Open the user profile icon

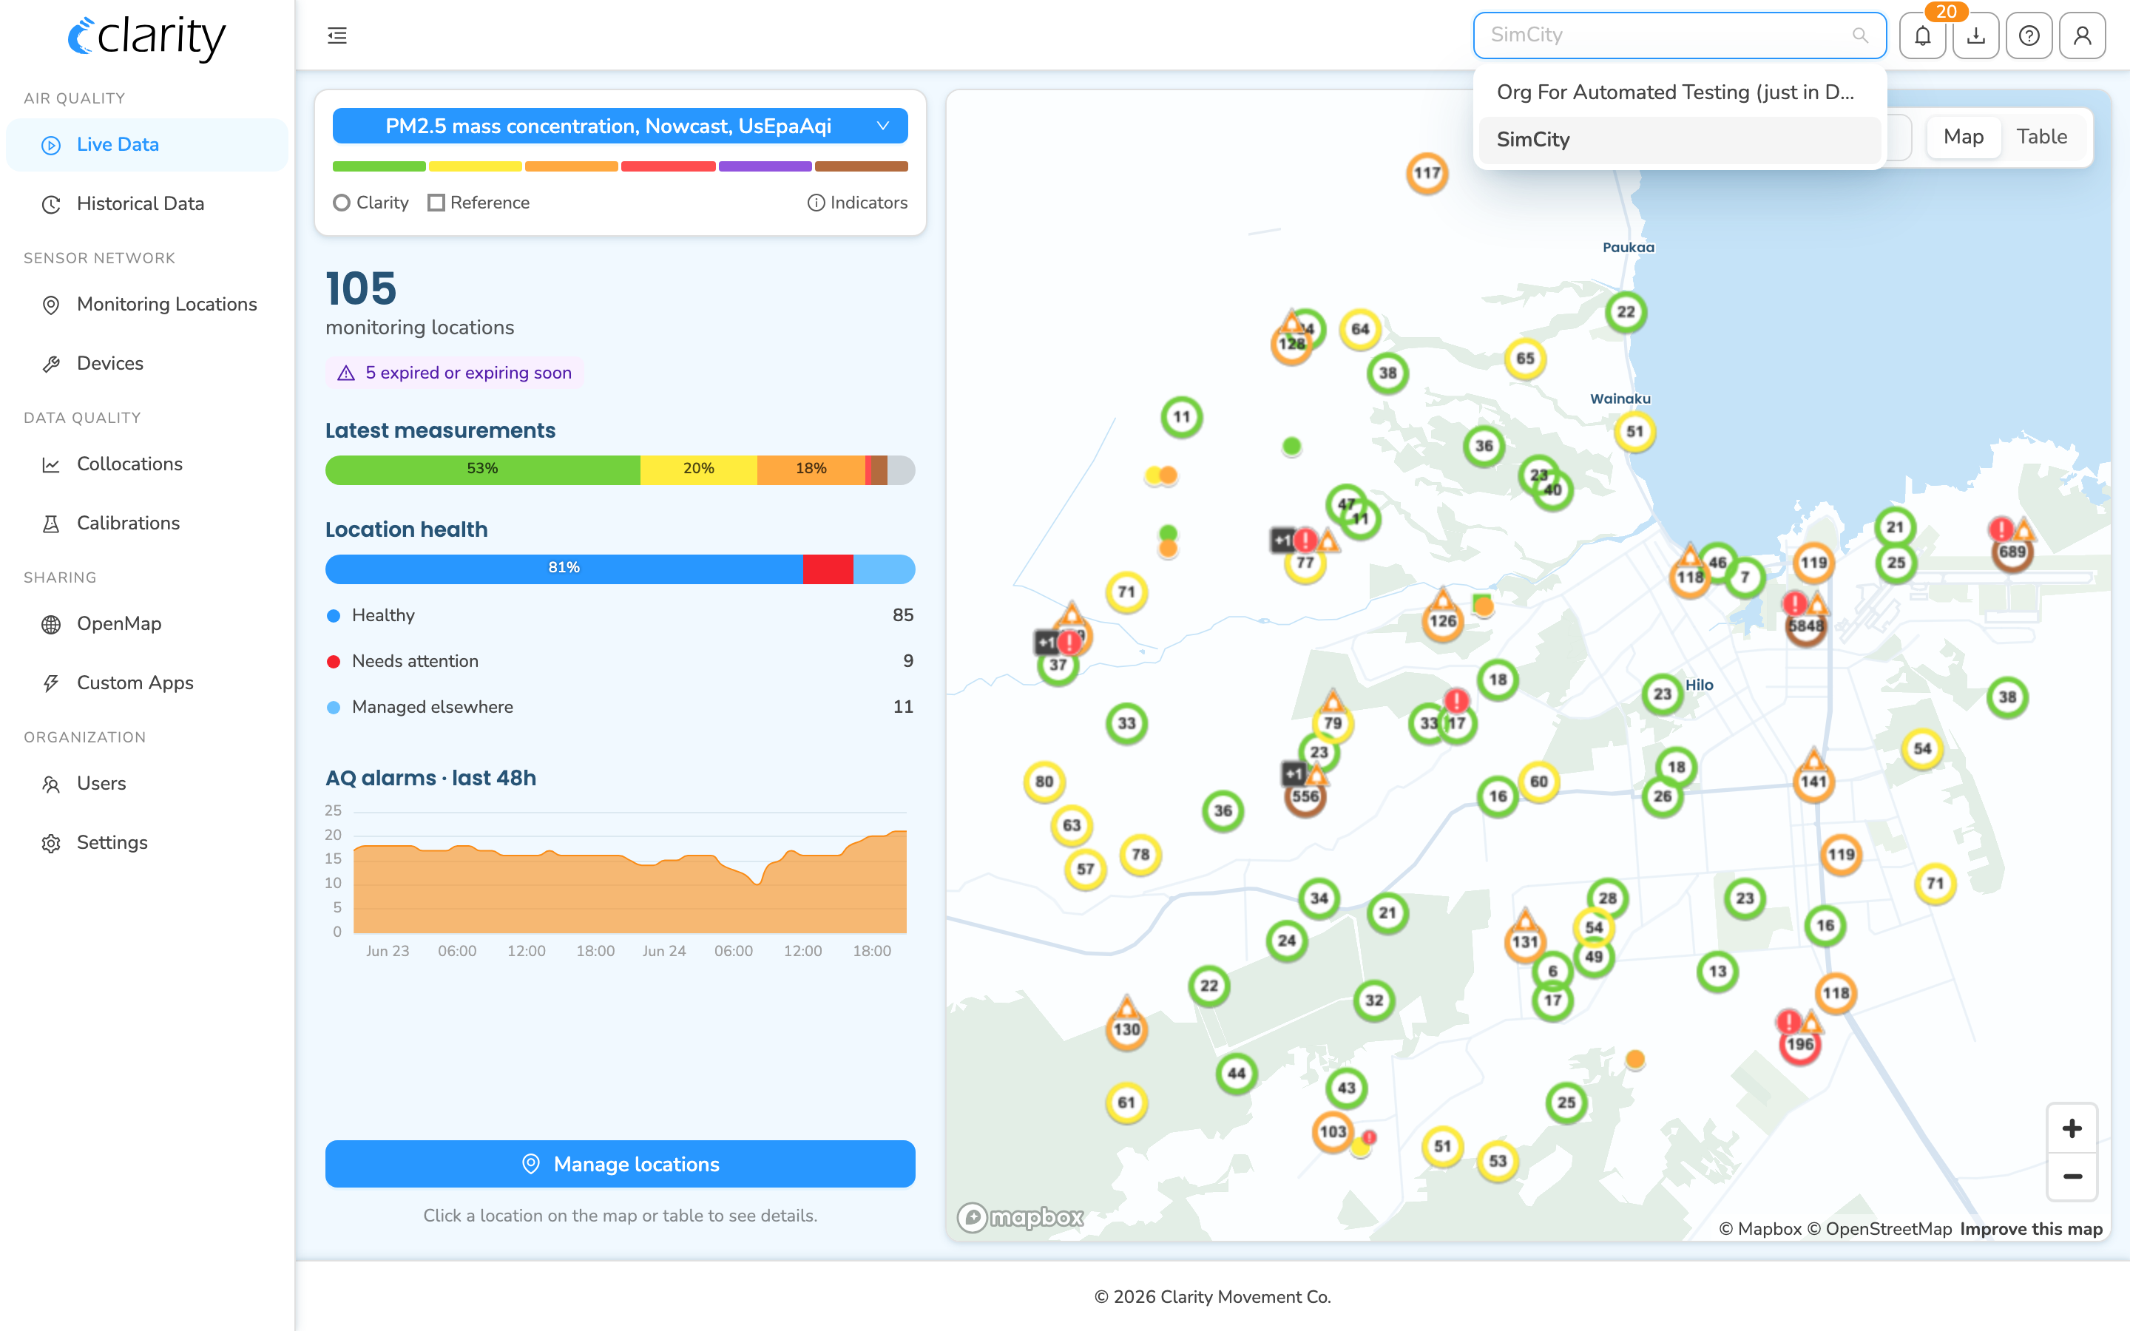coord(2083,35)
